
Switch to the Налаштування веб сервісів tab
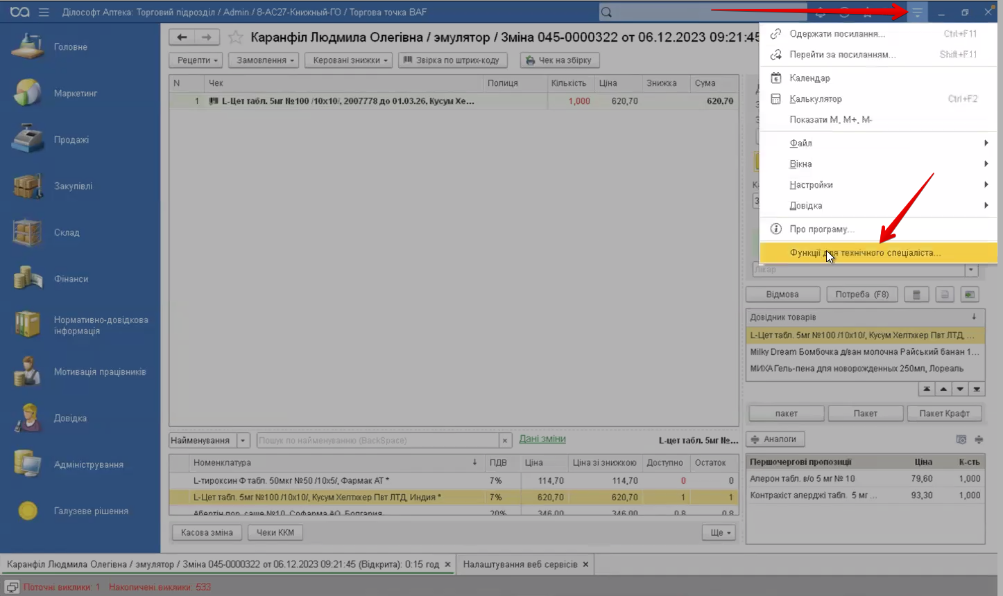520,564
